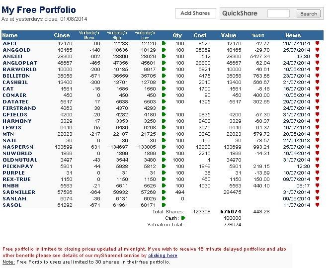Viewport: 334px width, 268px height.
Task: Click the %Gain column header
Action: click(258, 36)
